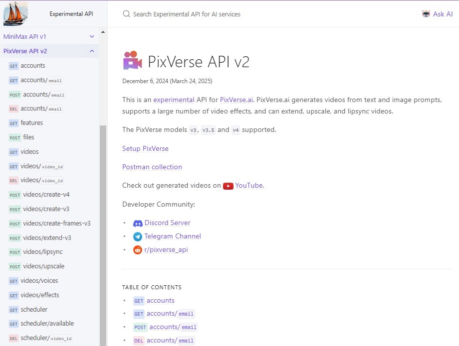
Task: Open MiniMax API v1 section
Action: tap(24, 36)
